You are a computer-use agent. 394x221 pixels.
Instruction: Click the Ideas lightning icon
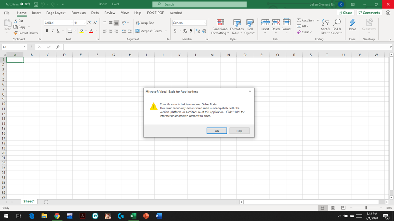point(352,22)
